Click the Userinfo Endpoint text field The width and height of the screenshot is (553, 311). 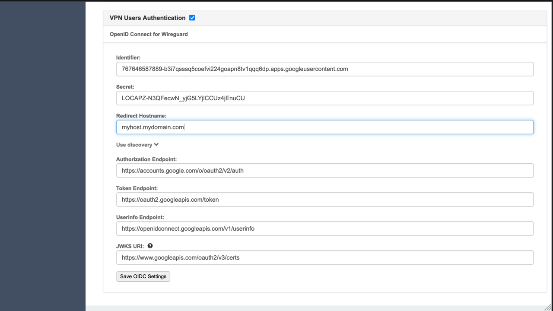[x=324, y=228]
